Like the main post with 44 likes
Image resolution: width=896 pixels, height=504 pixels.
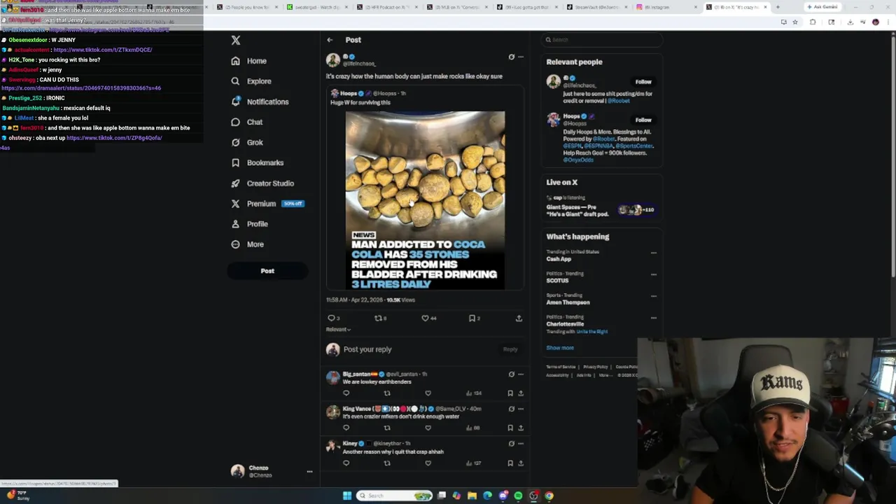(425, 318)
